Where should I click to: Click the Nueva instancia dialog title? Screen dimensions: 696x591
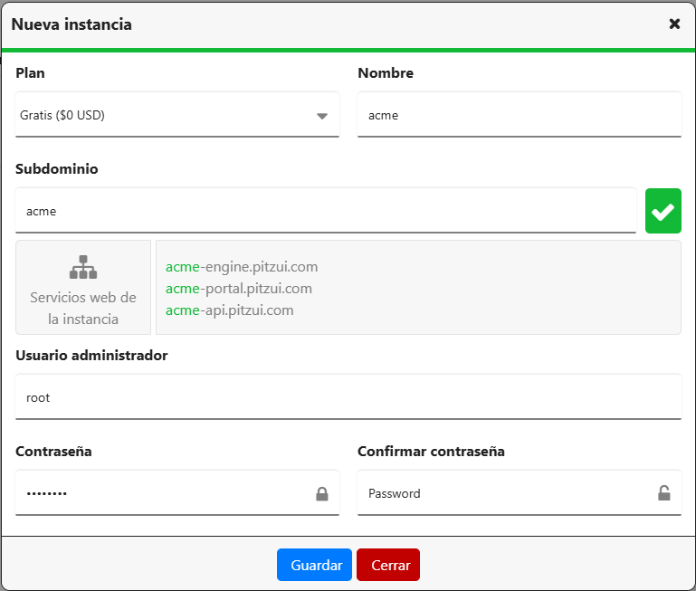pos(72,24)
